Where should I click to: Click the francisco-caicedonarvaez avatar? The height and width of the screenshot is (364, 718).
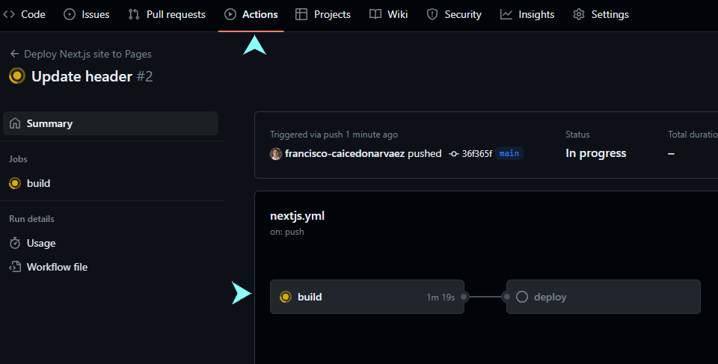276,154
